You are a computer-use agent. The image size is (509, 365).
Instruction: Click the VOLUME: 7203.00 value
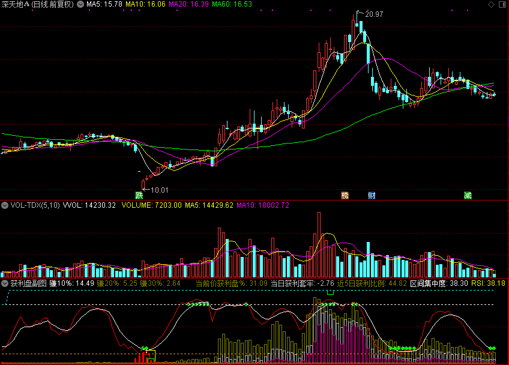coord(152,205)
